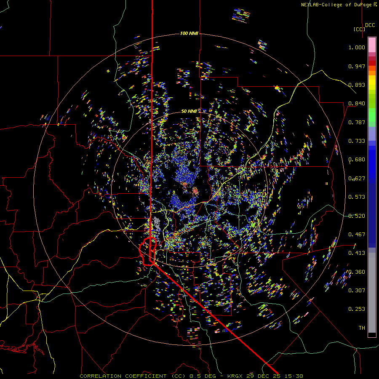Select the 0.627 legend value
This screenshot has height=379, width=379.
click(357, 179)
